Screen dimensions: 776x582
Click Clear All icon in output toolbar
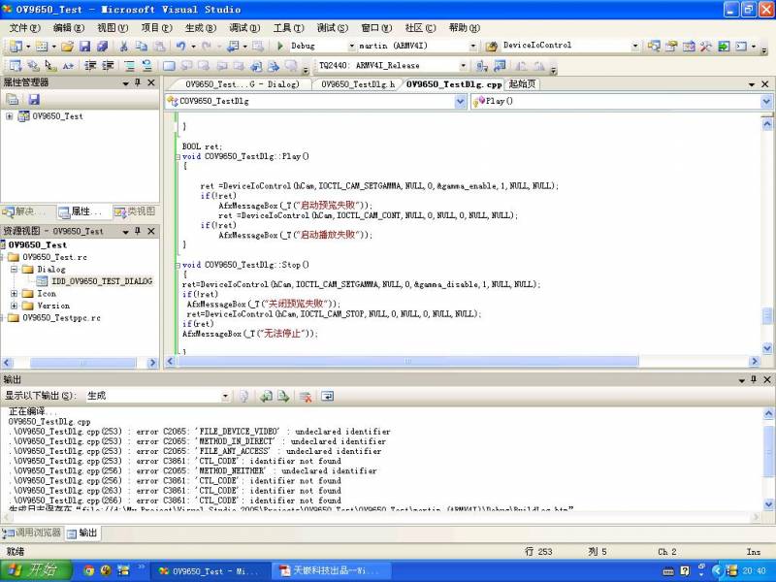click(x=306, y=396)
